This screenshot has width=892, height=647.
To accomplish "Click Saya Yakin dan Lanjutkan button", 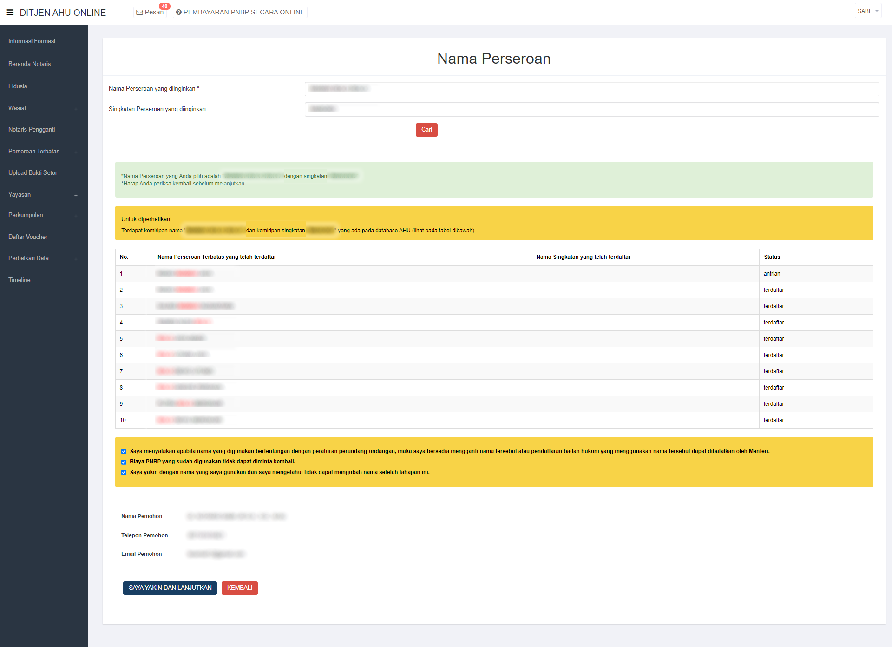I will [x=170, y=588].
